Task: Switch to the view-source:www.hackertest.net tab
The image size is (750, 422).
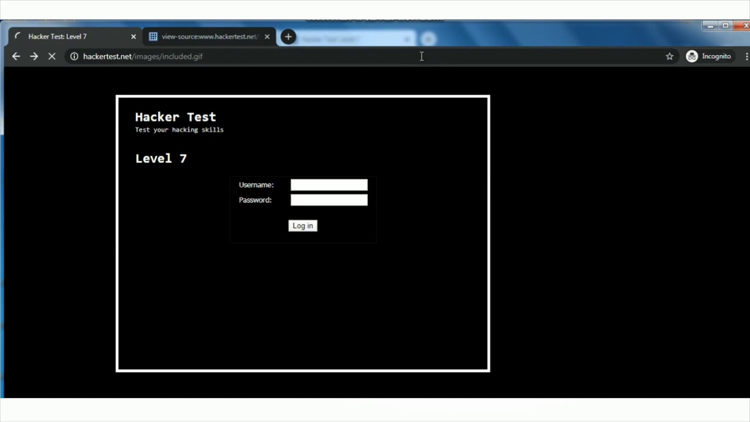Action: pyautogui.click(x=209, y=36)
